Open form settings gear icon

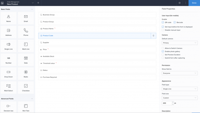tap(179, 3)
